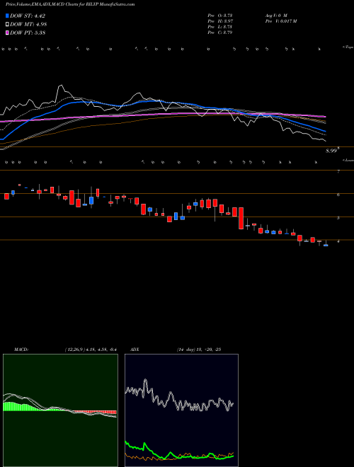Click the 'Pre O: 3.73' open value
The width and height of the screenshot is (354, 467).
pos(220,15)
